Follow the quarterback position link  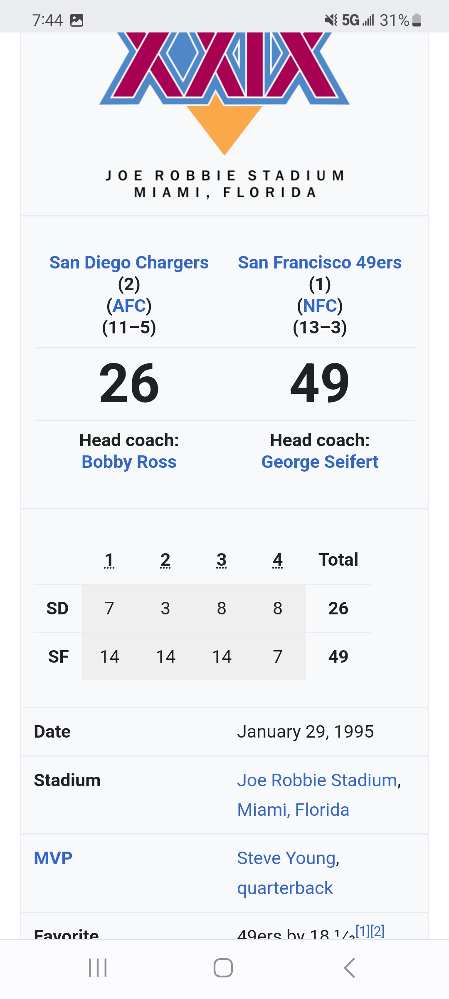pos(285,888)
